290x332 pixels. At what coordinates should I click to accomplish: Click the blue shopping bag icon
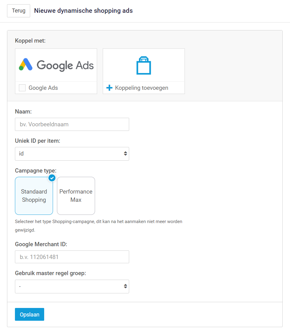[x=143, y=65]
